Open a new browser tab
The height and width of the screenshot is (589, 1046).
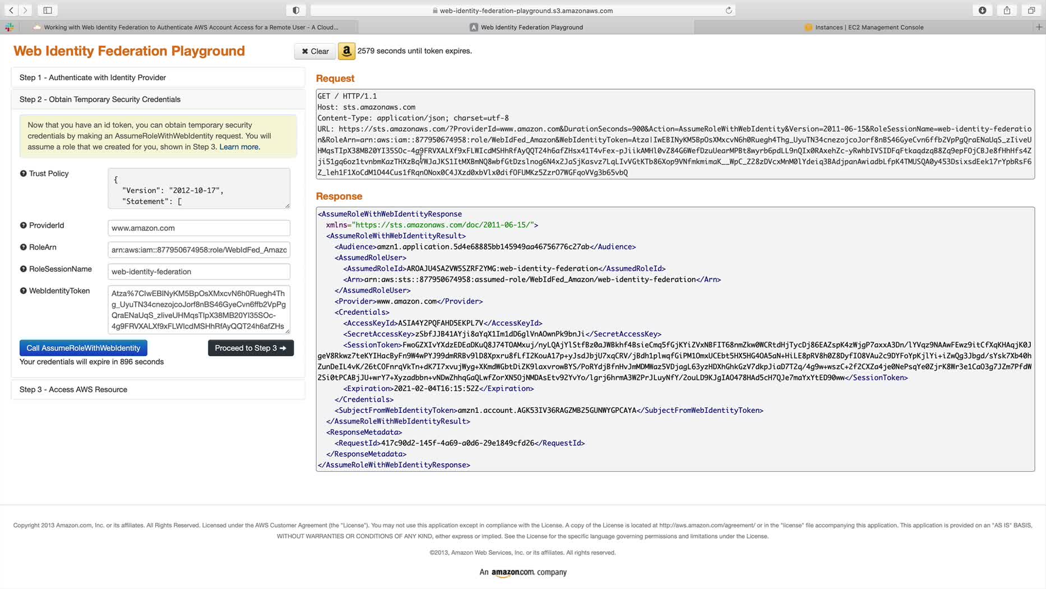point(1039,27)
